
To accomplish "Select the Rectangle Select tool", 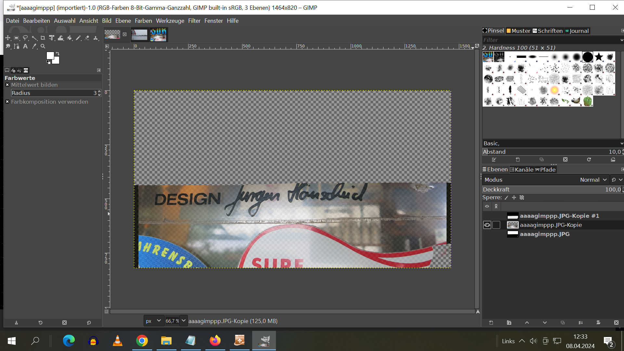I will 17,38.
